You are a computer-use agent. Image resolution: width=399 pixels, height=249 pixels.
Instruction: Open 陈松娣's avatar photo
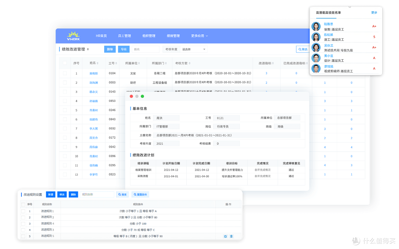click(316, 37)
